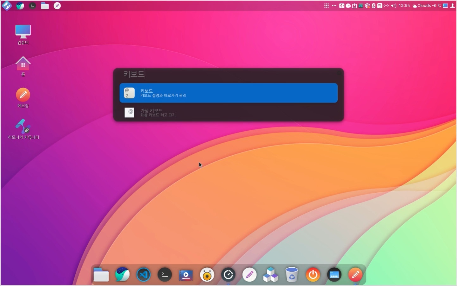Select the 가상 키보드 search result
Viewport: 457px width, 286px height.
[228, 113]
